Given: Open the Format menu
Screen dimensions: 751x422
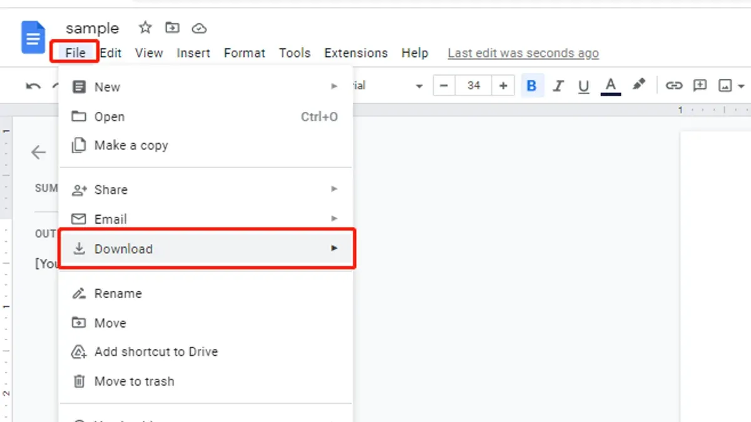Looking at the screenshot, I should [x=245, y=53].
